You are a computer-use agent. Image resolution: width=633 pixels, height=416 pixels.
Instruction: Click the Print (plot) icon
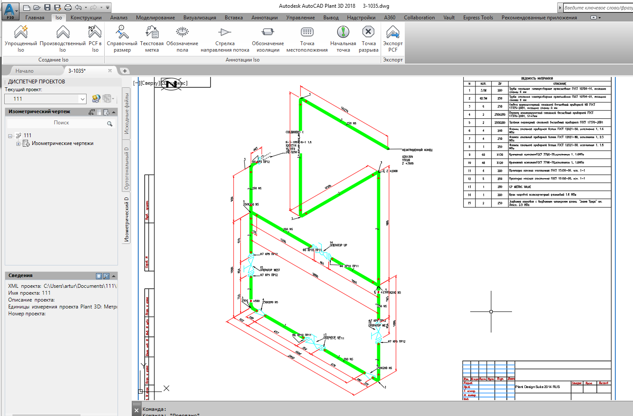pyautogui.click(x=68, y=7)
